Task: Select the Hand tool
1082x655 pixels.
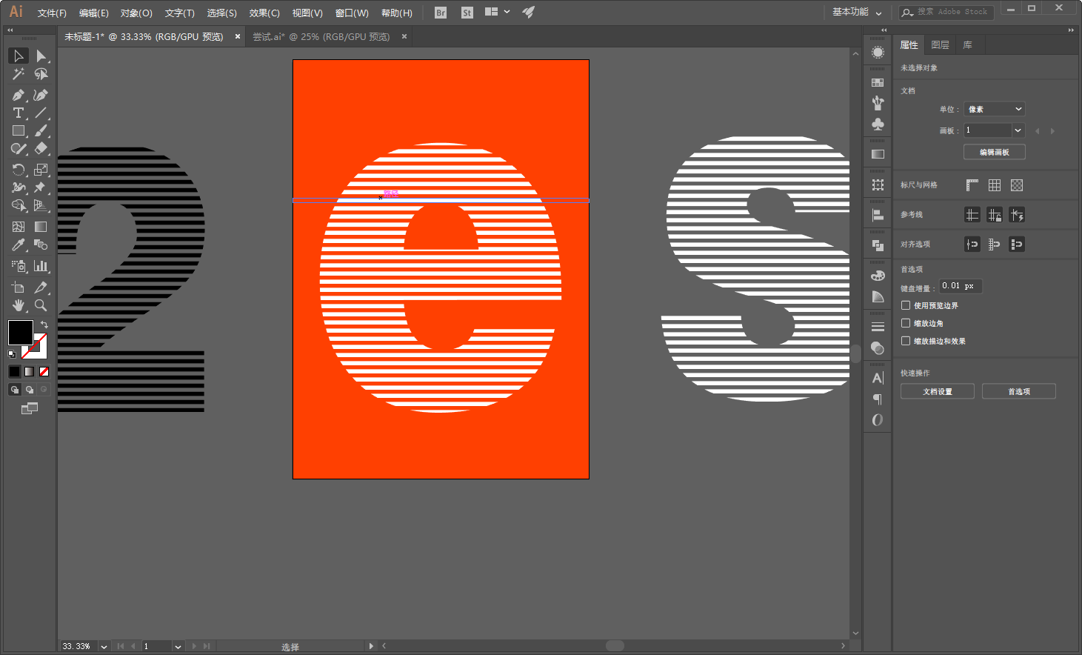Action: click(19, 305)
